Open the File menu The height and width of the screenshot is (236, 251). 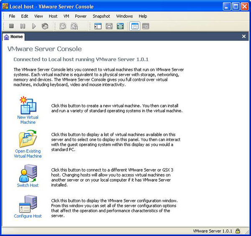coord(12,16)
